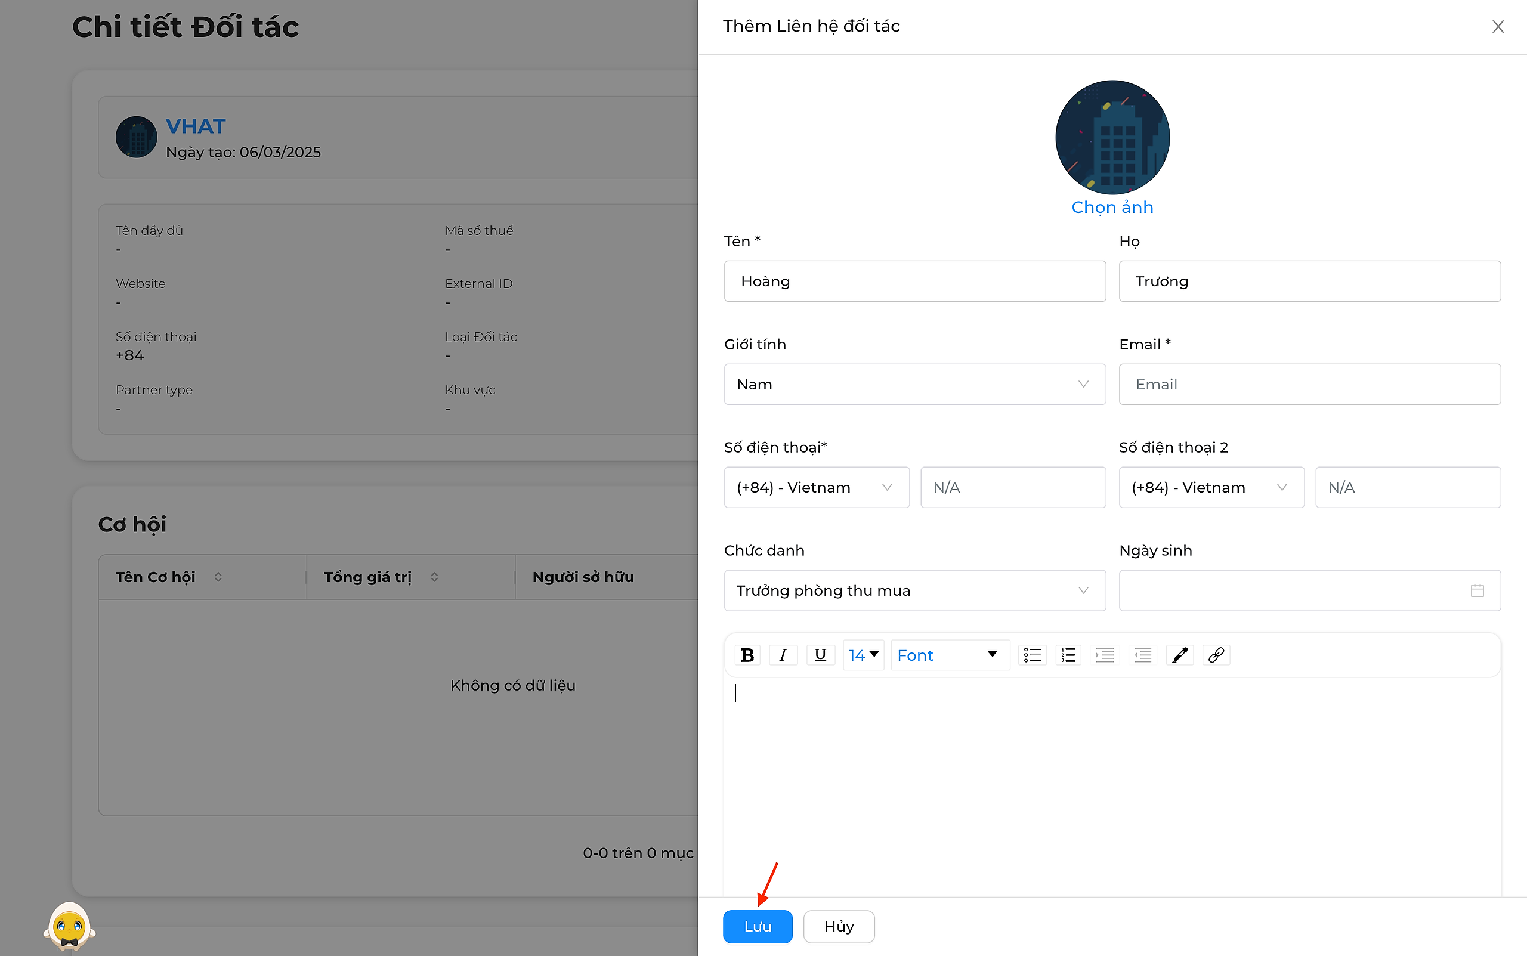Open the VHAT partner name link
The image size is (1527, 956).
pyautogui.click(x=196, y=126)
